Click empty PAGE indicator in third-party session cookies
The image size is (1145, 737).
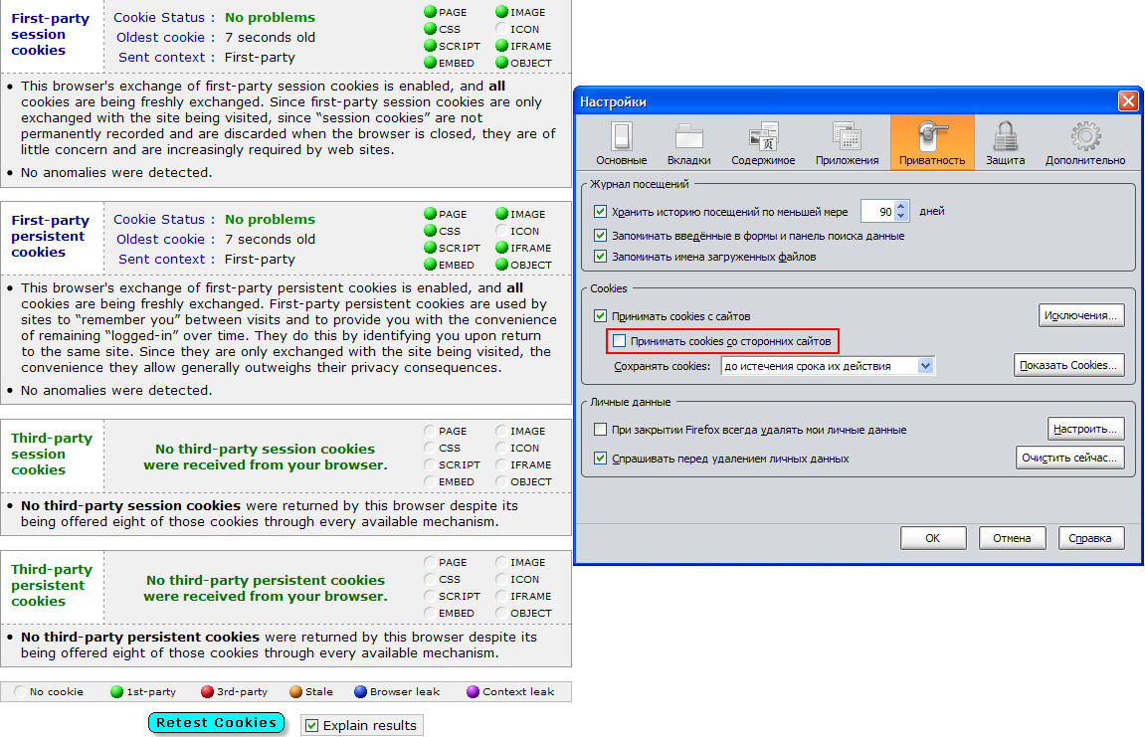point(430,431)
